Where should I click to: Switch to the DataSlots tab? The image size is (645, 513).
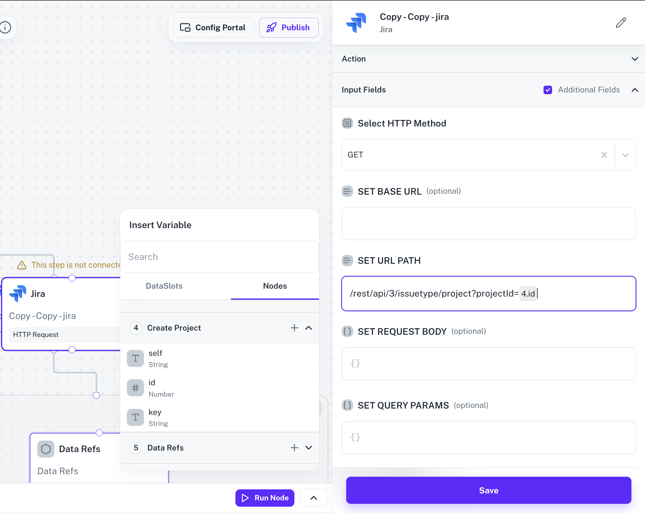[164, 286]
